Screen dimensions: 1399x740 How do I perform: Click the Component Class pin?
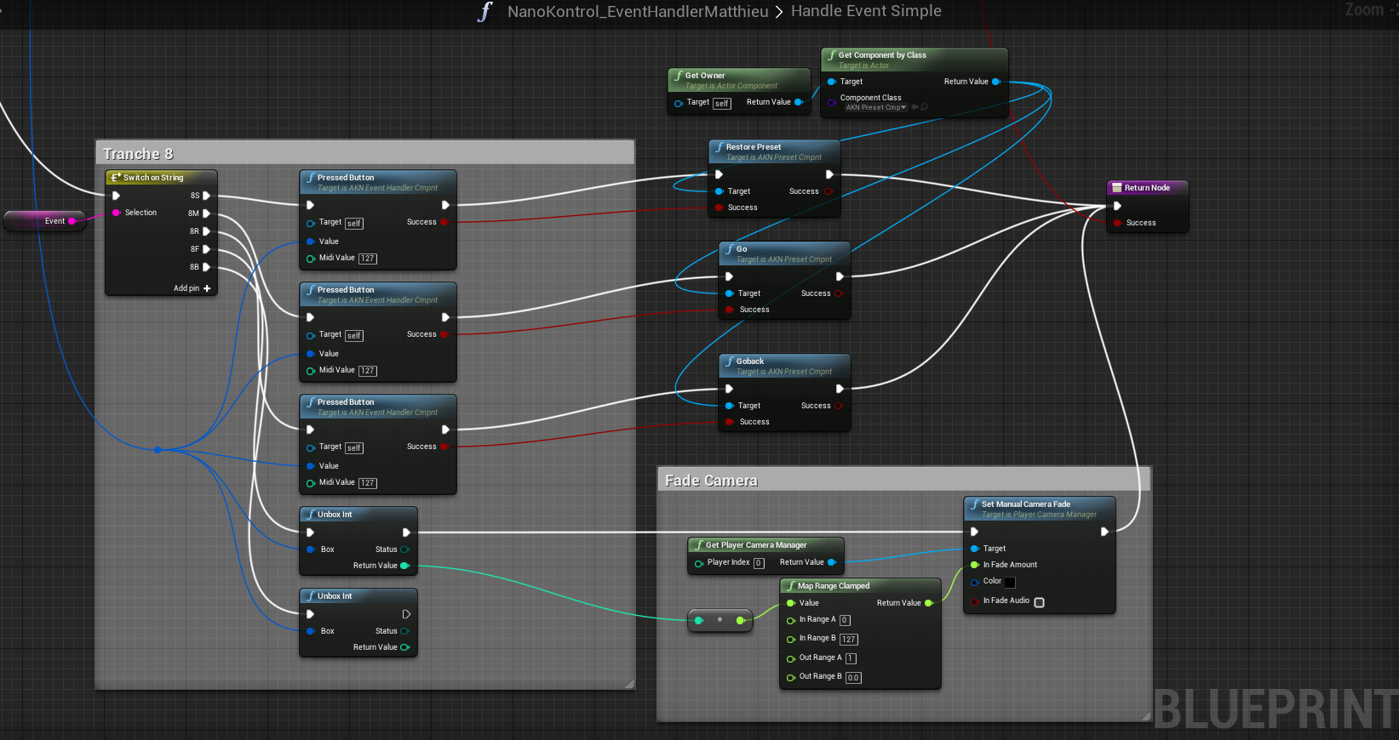tap(832, 103)
